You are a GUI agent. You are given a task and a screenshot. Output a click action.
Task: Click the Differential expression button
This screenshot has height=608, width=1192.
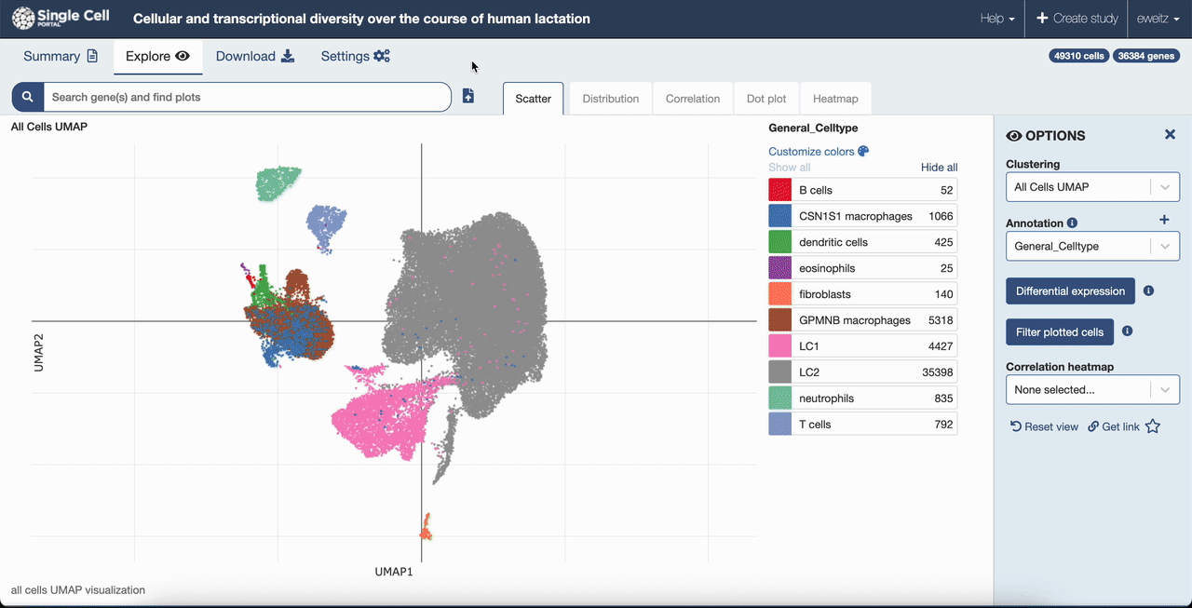point(1070,291)
